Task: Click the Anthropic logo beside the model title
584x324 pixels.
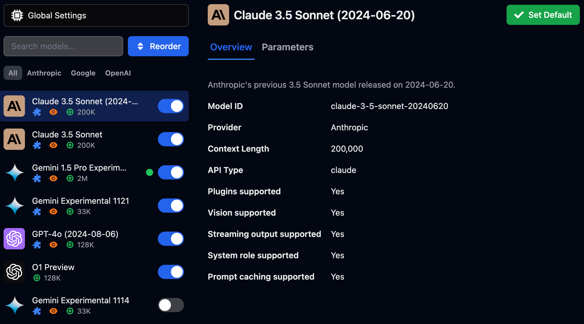Action: coord(218,15)
